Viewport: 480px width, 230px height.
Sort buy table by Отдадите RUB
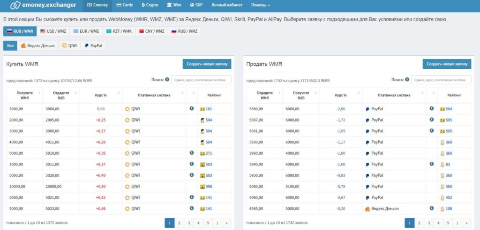(x=61, y=95)
